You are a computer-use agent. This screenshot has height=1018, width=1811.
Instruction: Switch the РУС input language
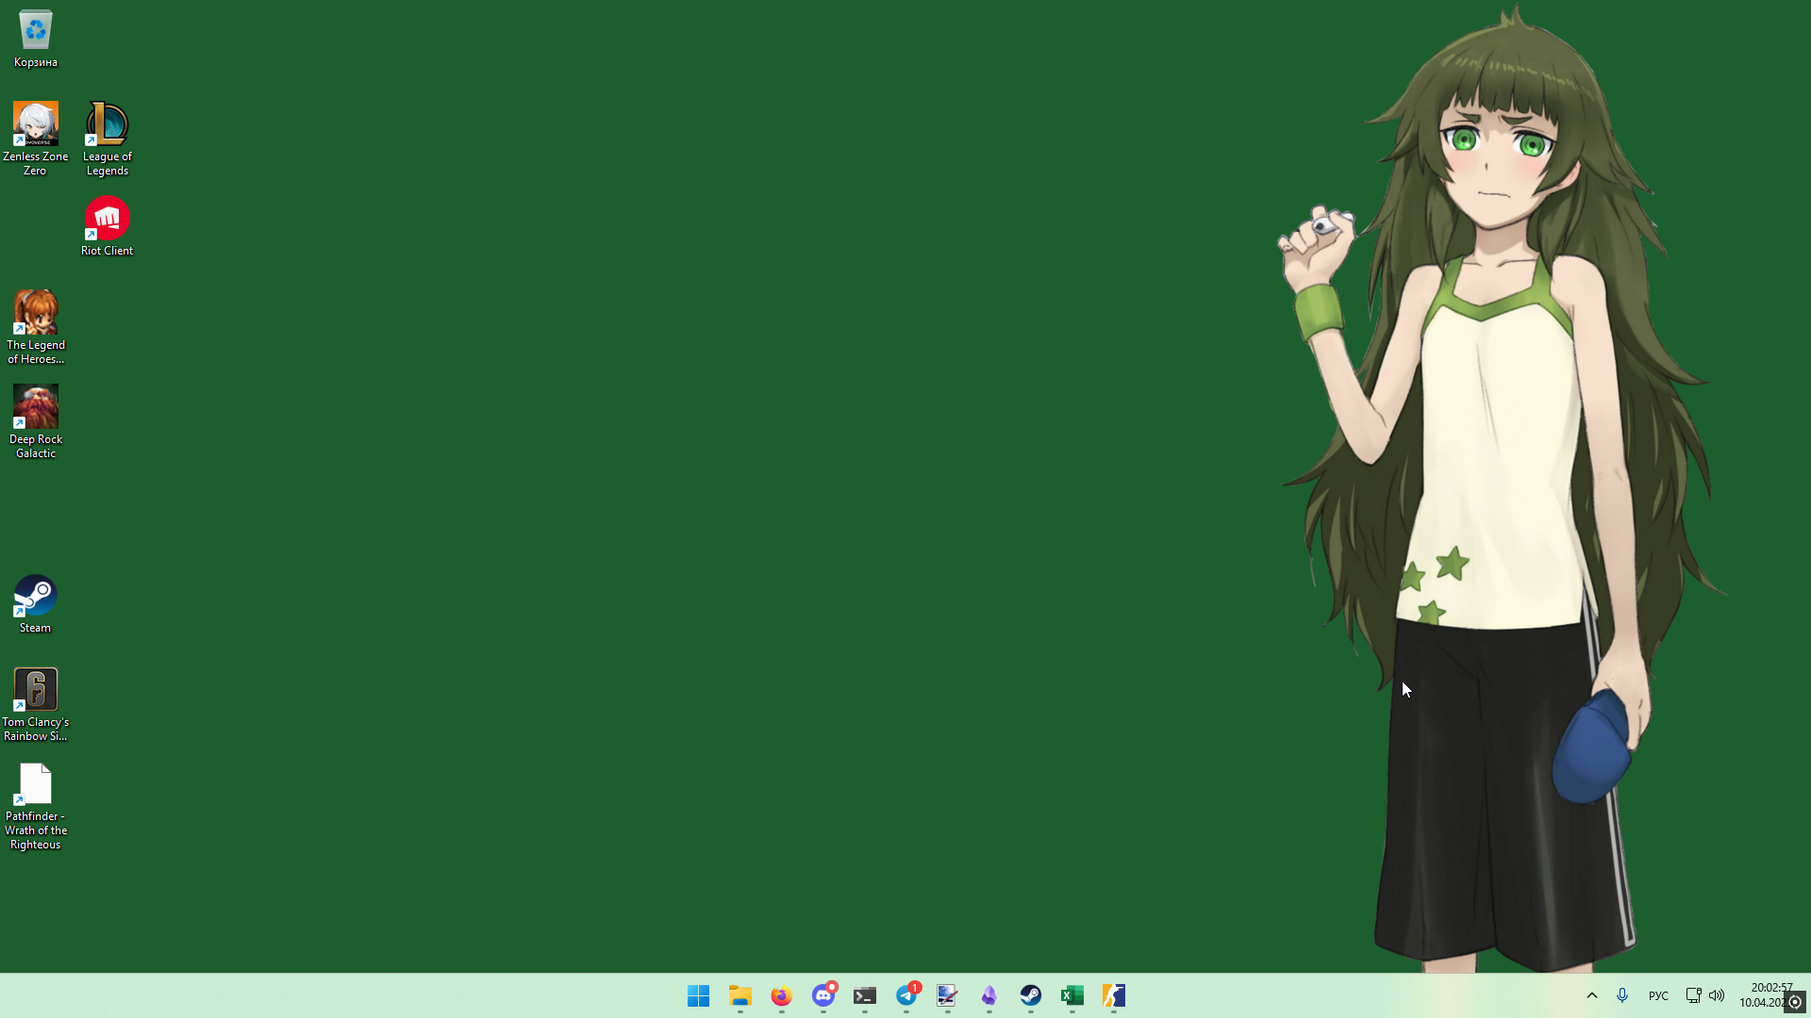(1658, 995)
